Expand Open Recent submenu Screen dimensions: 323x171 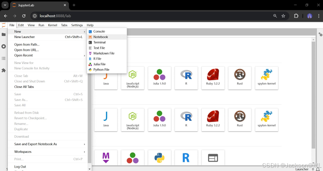coord(47,55)
